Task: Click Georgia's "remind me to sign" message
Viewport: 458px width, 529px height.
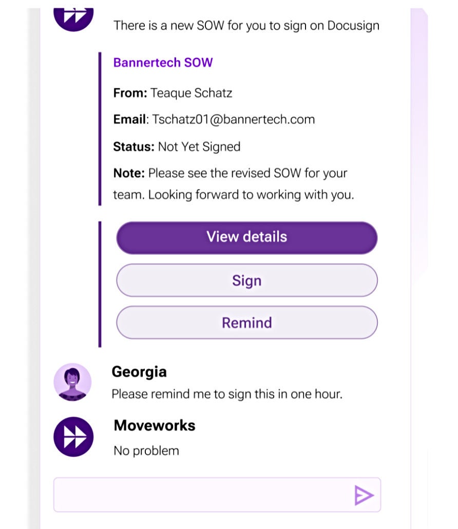Action: (x=227, y=394)
